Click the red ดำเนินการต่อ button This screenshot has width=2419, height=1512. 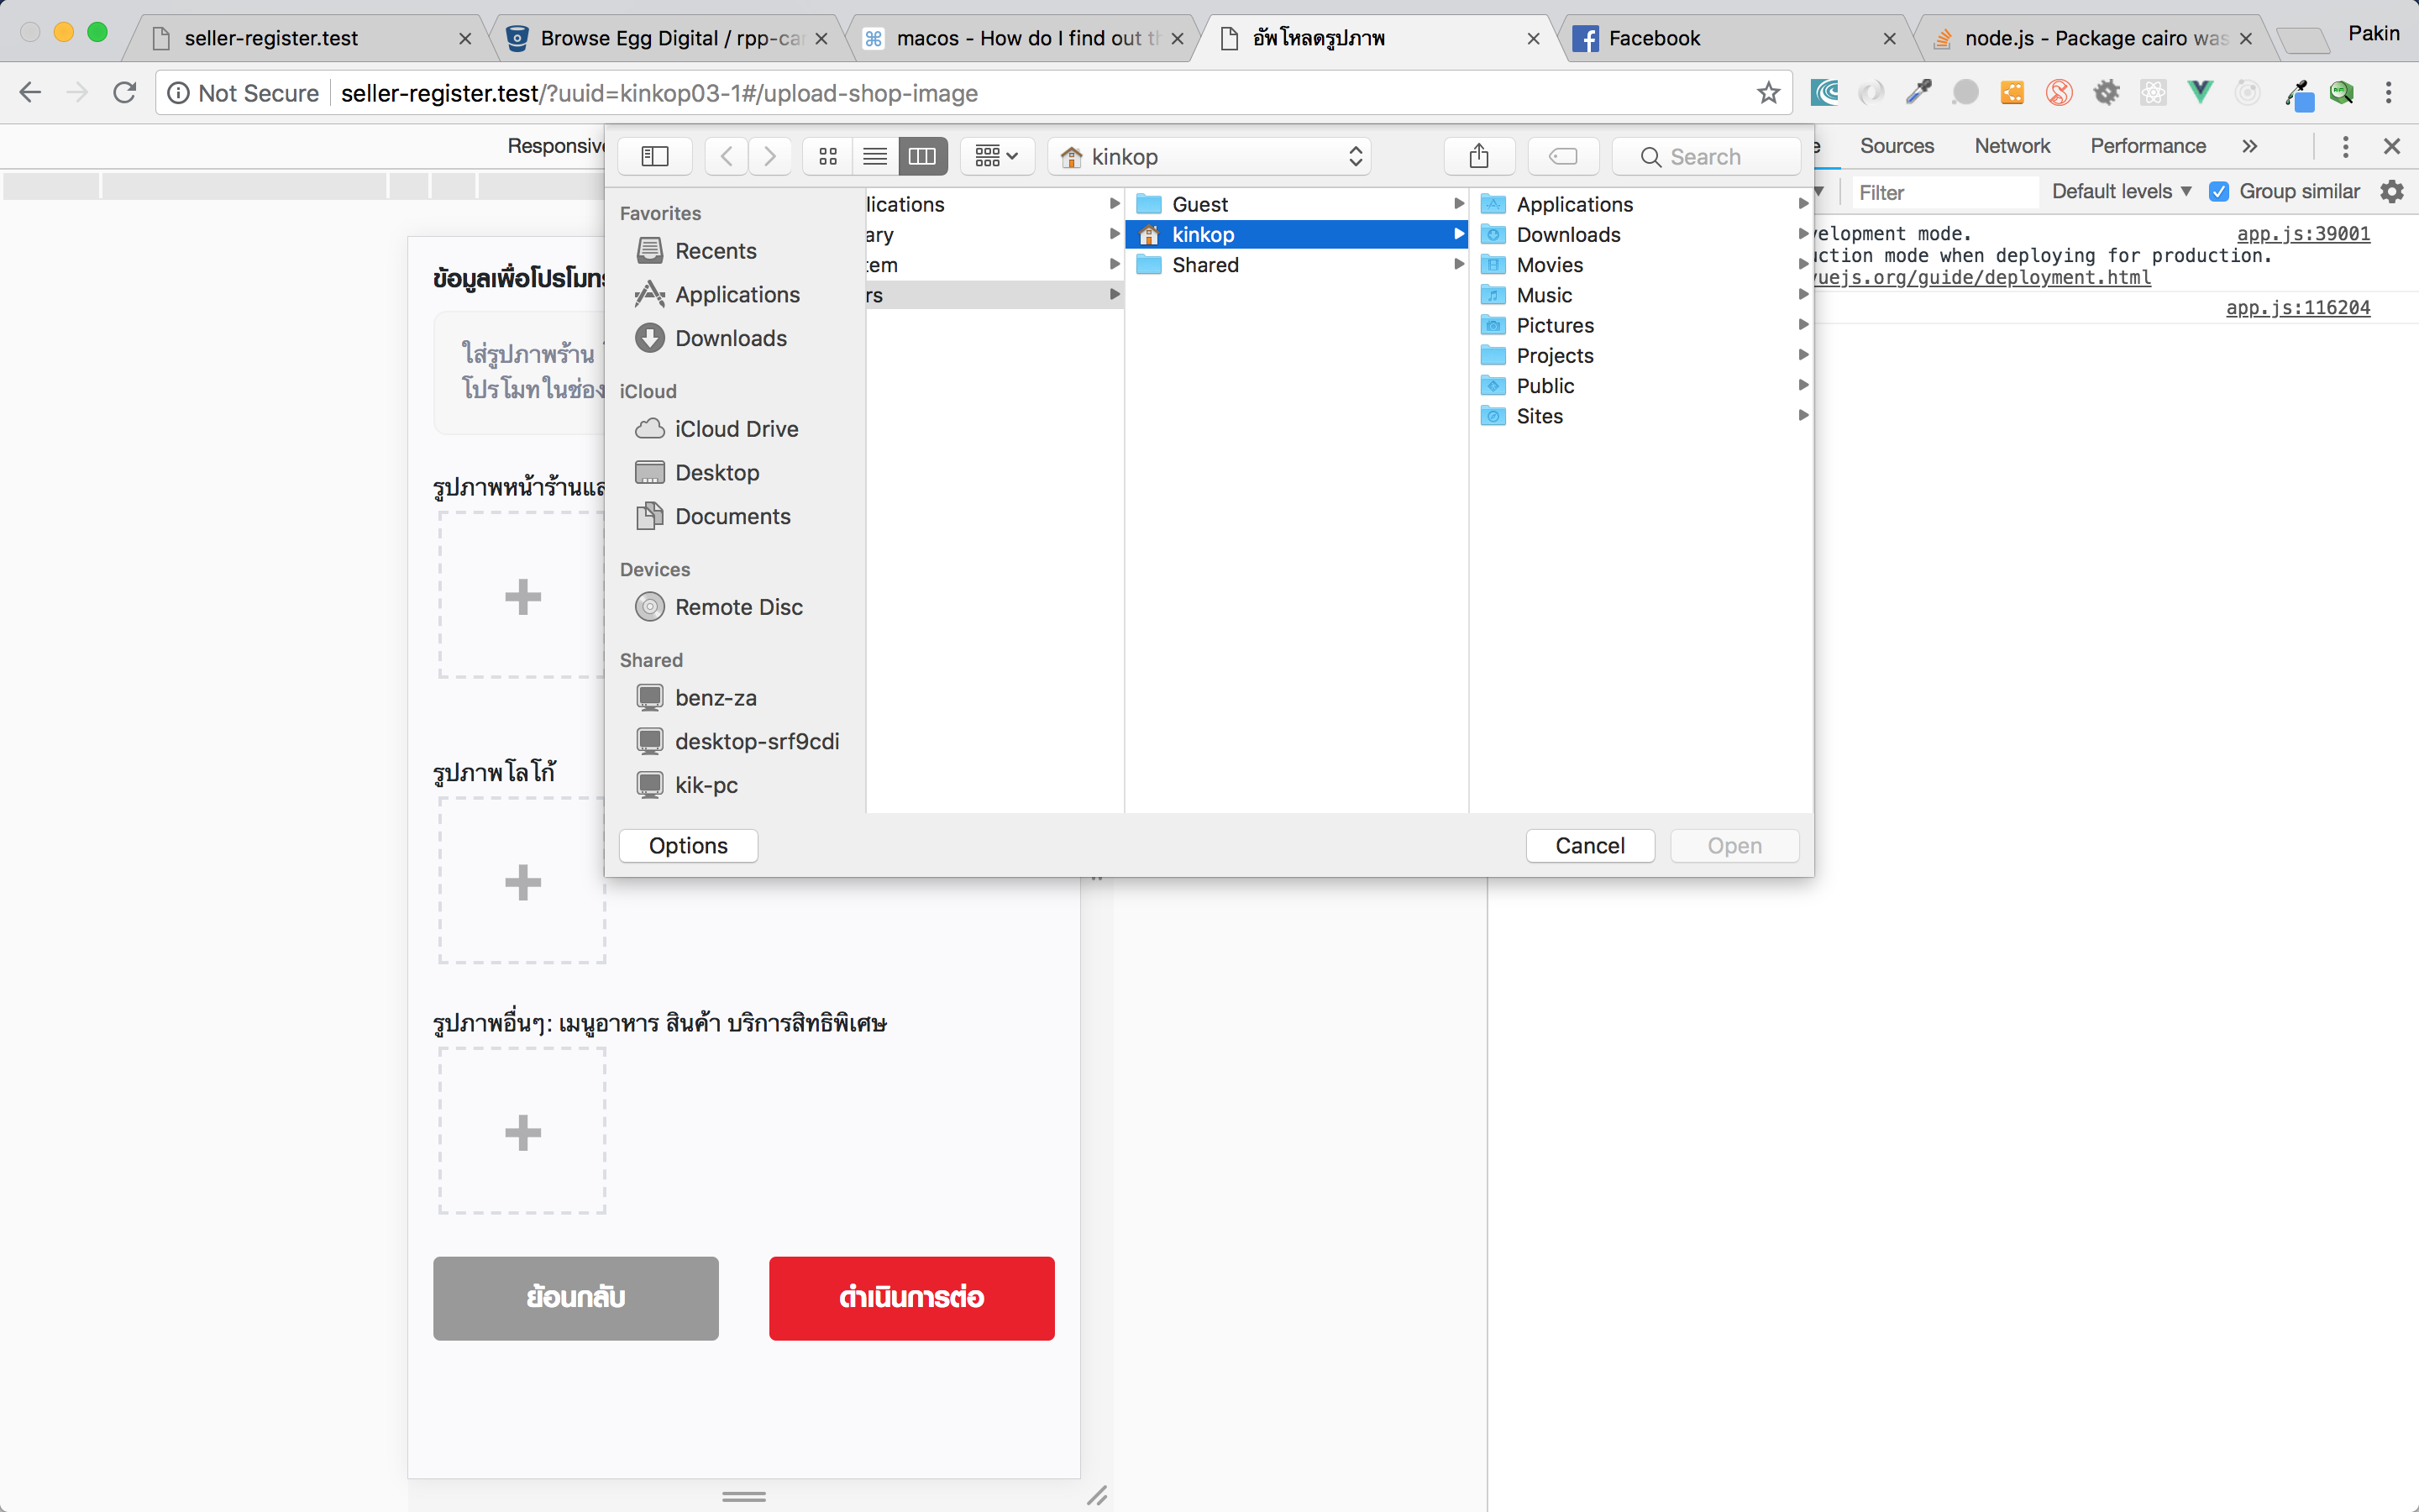point(911,1297)
